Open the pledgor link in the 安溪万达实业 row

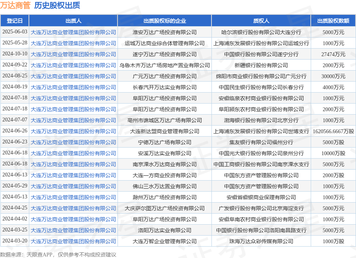tap(73, 153)
